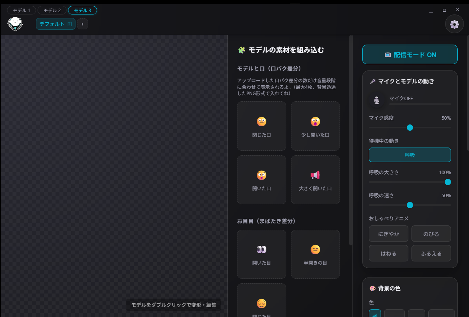Upload image to 閉じた口 slot

click(262, 126)
